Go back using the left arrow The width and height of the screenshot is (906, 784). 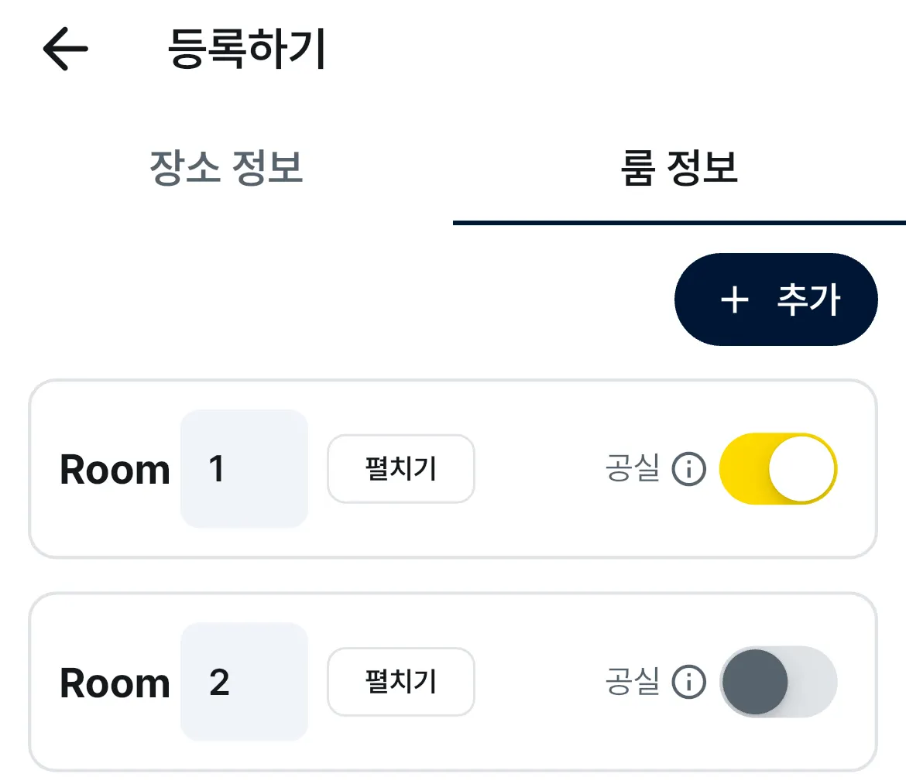[x=65, y=49]
